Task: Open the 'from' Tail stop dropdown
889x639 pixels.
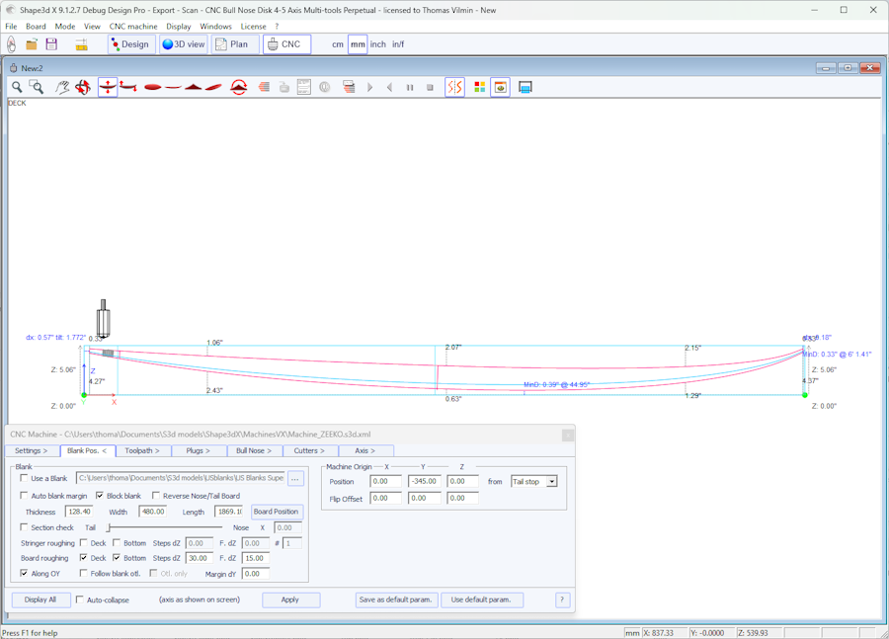Action: (x=551, y=482)
